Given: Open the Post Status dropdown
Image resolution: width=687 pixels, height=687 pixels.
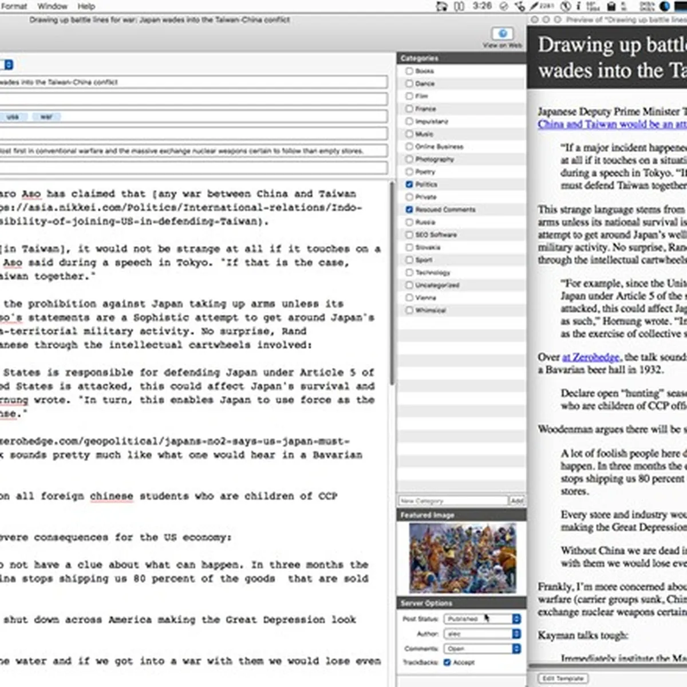Looking at the screenshot, I should click(482, 619).
